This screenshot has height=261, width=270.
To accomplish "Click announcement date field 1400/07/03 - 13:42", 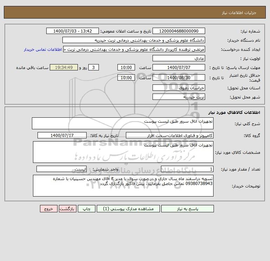I will [x=73, y=31].
